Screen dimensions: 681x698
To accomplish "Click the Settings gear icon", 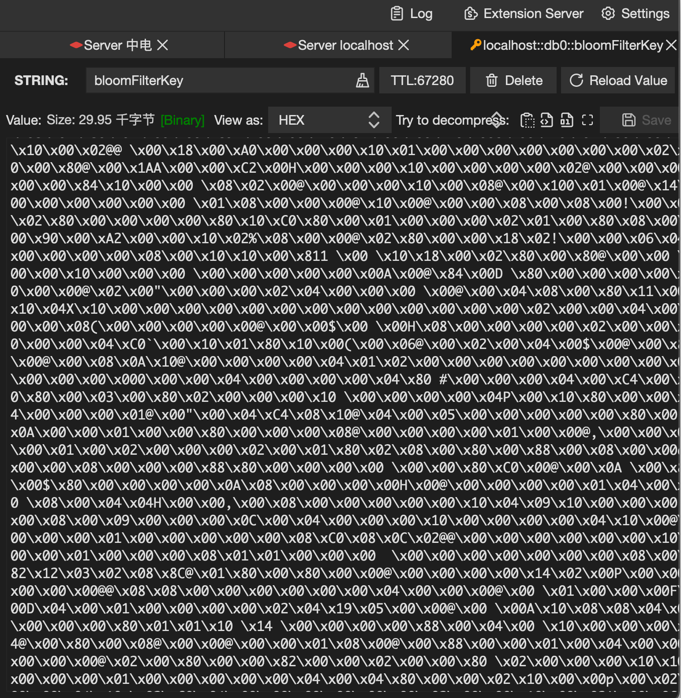I will pos(608,14).
